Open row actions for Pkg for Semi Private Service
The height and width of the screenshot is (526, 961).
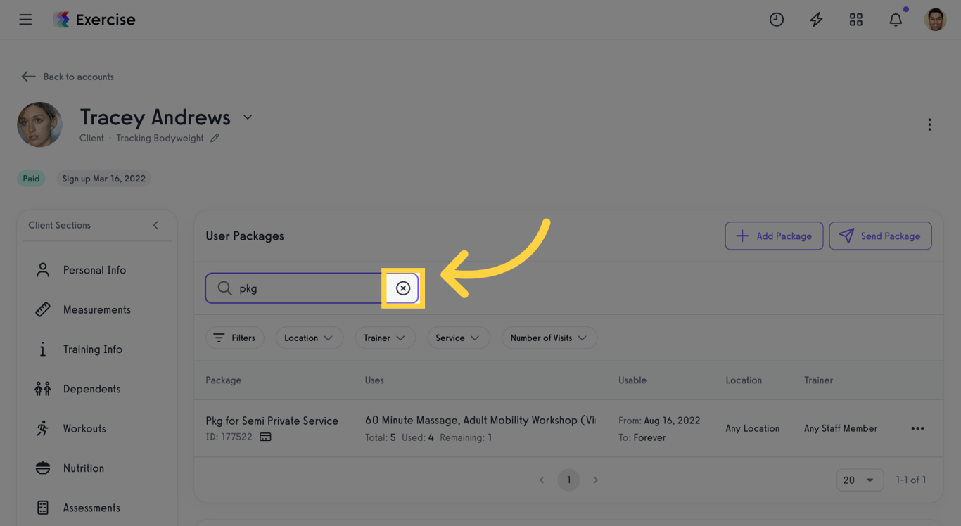pyautogui.click(x=917, y=428)
